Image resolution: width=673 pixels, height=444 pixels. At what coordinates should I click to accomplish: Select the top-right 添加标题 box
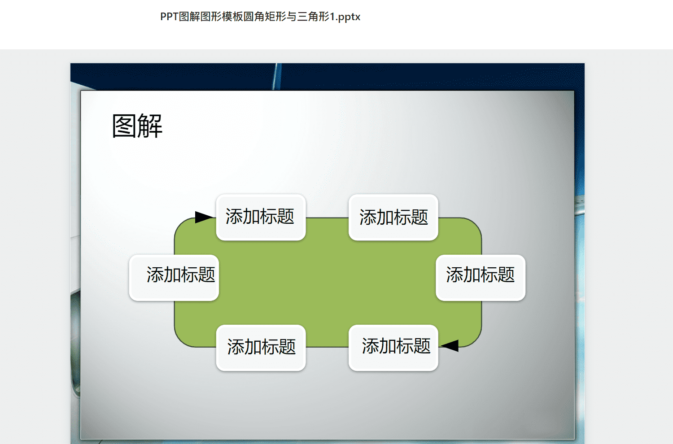pyautogui.click(x=393, y=217)
